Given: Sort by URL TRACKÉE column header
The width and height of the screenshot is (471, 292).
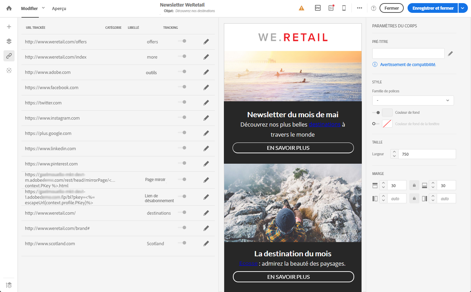Looking at the screenshot, I should tap(36, 28).
